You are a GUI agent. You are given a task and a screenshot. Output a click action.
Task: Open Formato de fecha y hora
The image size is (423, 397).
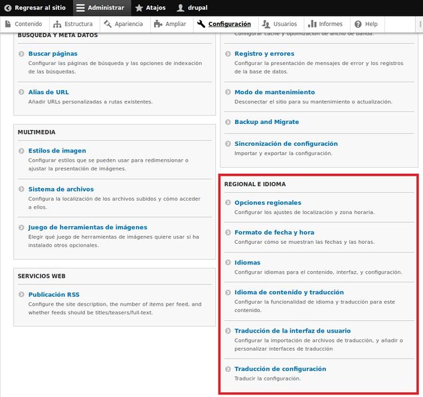click(274, 233)
